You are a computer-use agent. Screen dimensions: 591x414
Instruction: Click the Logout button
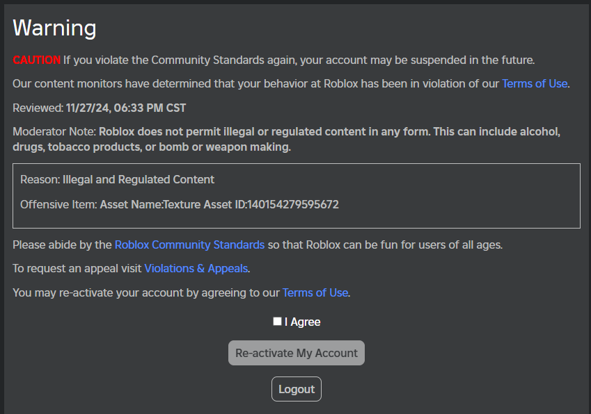click(296, 388)
